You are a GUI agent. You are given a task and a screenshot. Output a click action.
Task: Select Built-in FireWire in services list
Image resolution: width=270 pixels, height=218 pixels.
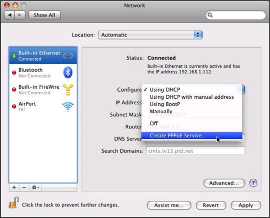coord(43,89)
